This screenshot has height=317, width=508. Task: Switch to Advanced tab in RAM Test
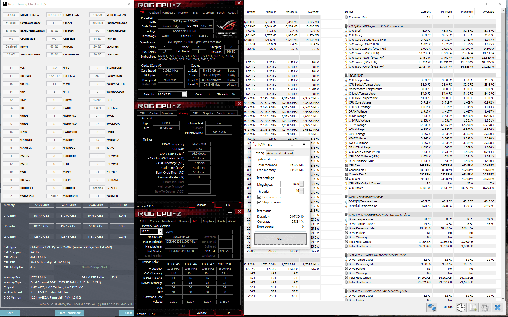(x=274, y=153)
